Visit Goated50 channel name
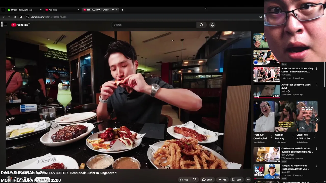 tap(286, 172)
